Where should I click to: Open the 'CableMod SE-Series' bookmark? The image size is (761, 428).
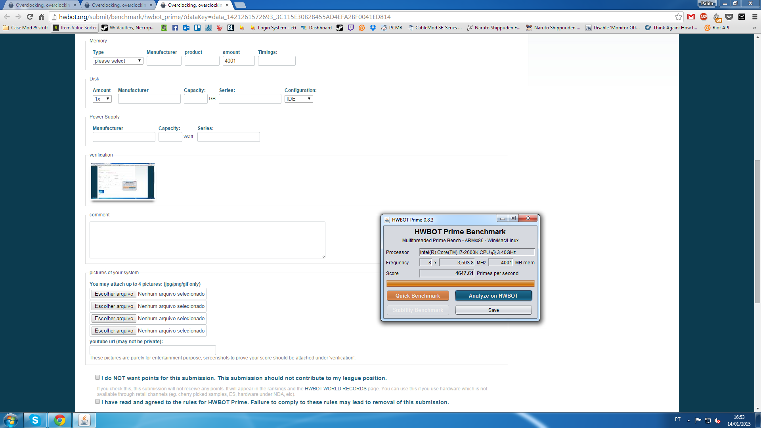(x=435, y=28)
